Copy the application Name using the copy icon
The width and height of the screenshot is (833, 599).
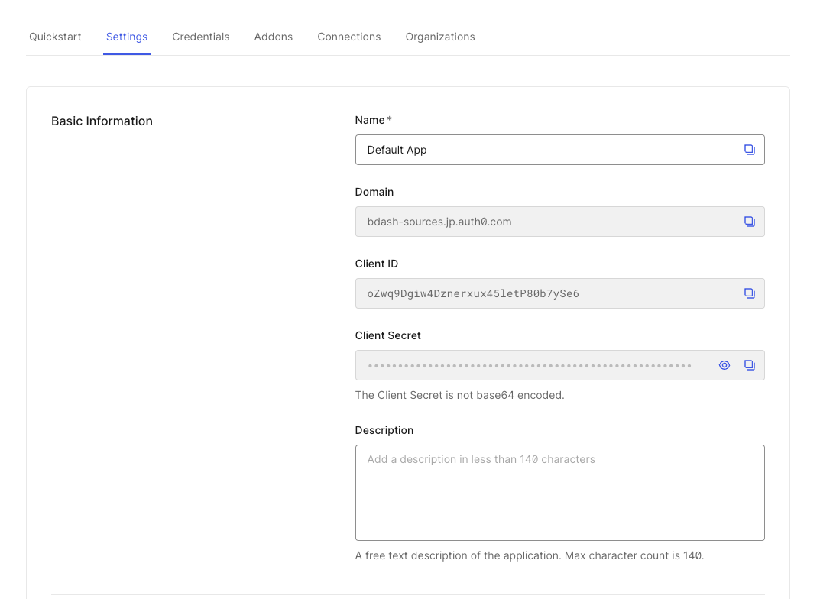point(750,149)
